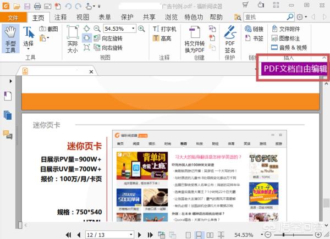Click the zoom slider in the status bar
This screenshot has width=330, height=239.
293,235
